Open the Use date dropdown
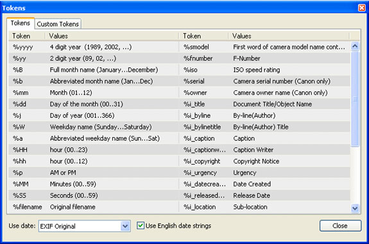369x244 pixels. coord(125,226)
